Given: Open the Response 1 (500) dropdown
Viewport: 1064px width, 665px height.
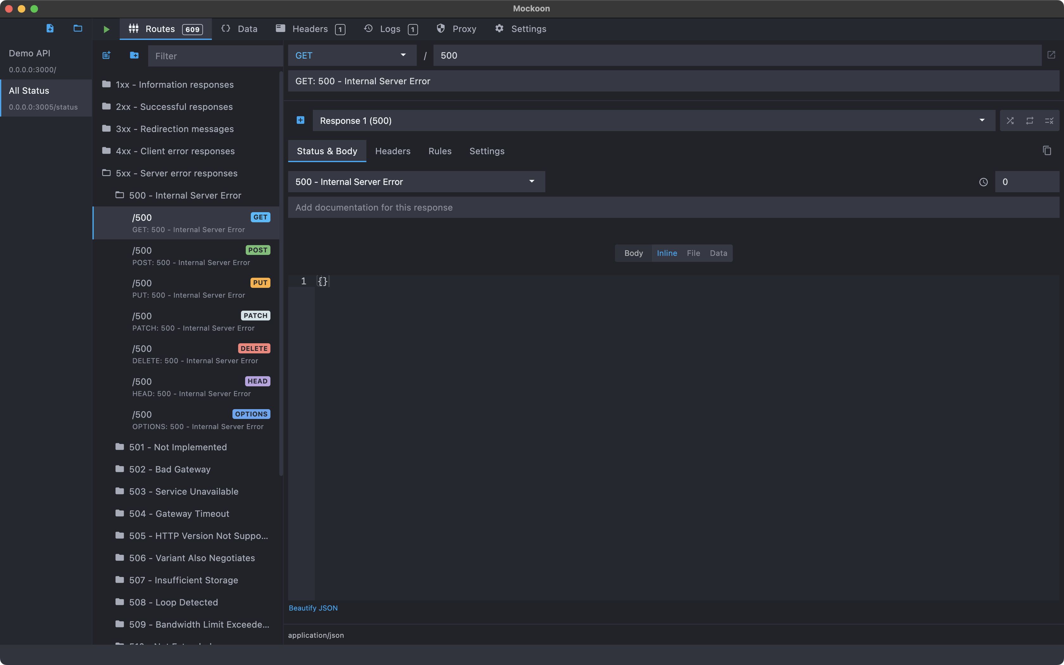Looking at the screenshot, I should click(x=654, y=121).
